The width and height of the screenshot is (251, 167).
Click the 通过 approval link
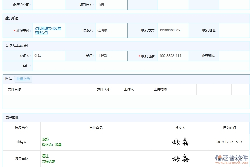pos(45,156)
